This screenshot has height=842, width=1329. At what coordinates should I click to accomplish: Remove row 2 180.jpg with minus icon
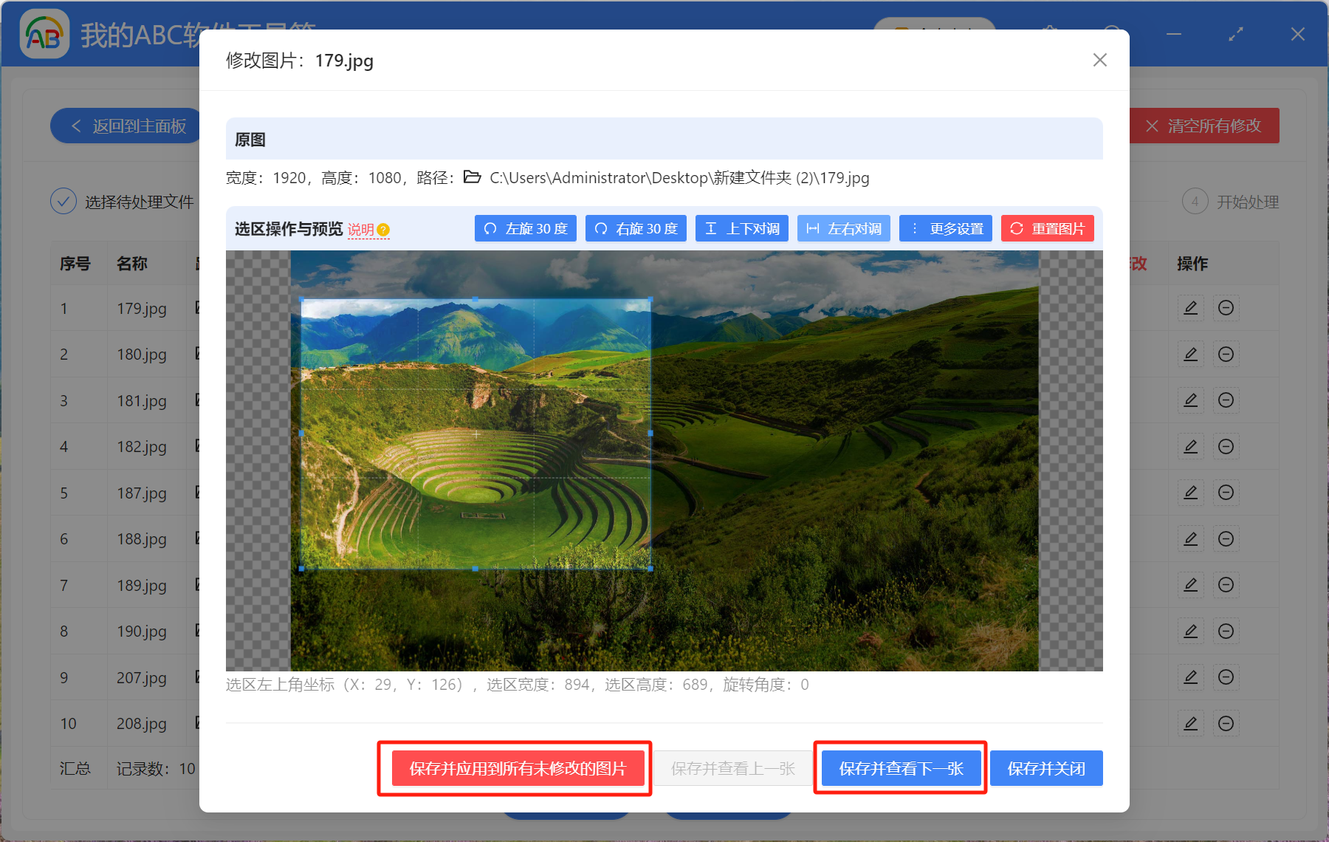(x=1226, y=355)
